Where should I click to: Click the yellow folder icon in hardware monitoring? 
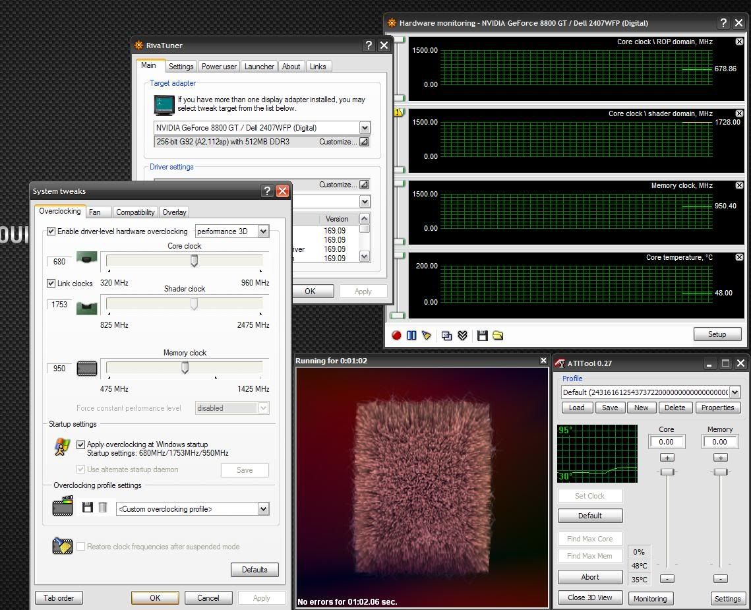tap(498, 336)
